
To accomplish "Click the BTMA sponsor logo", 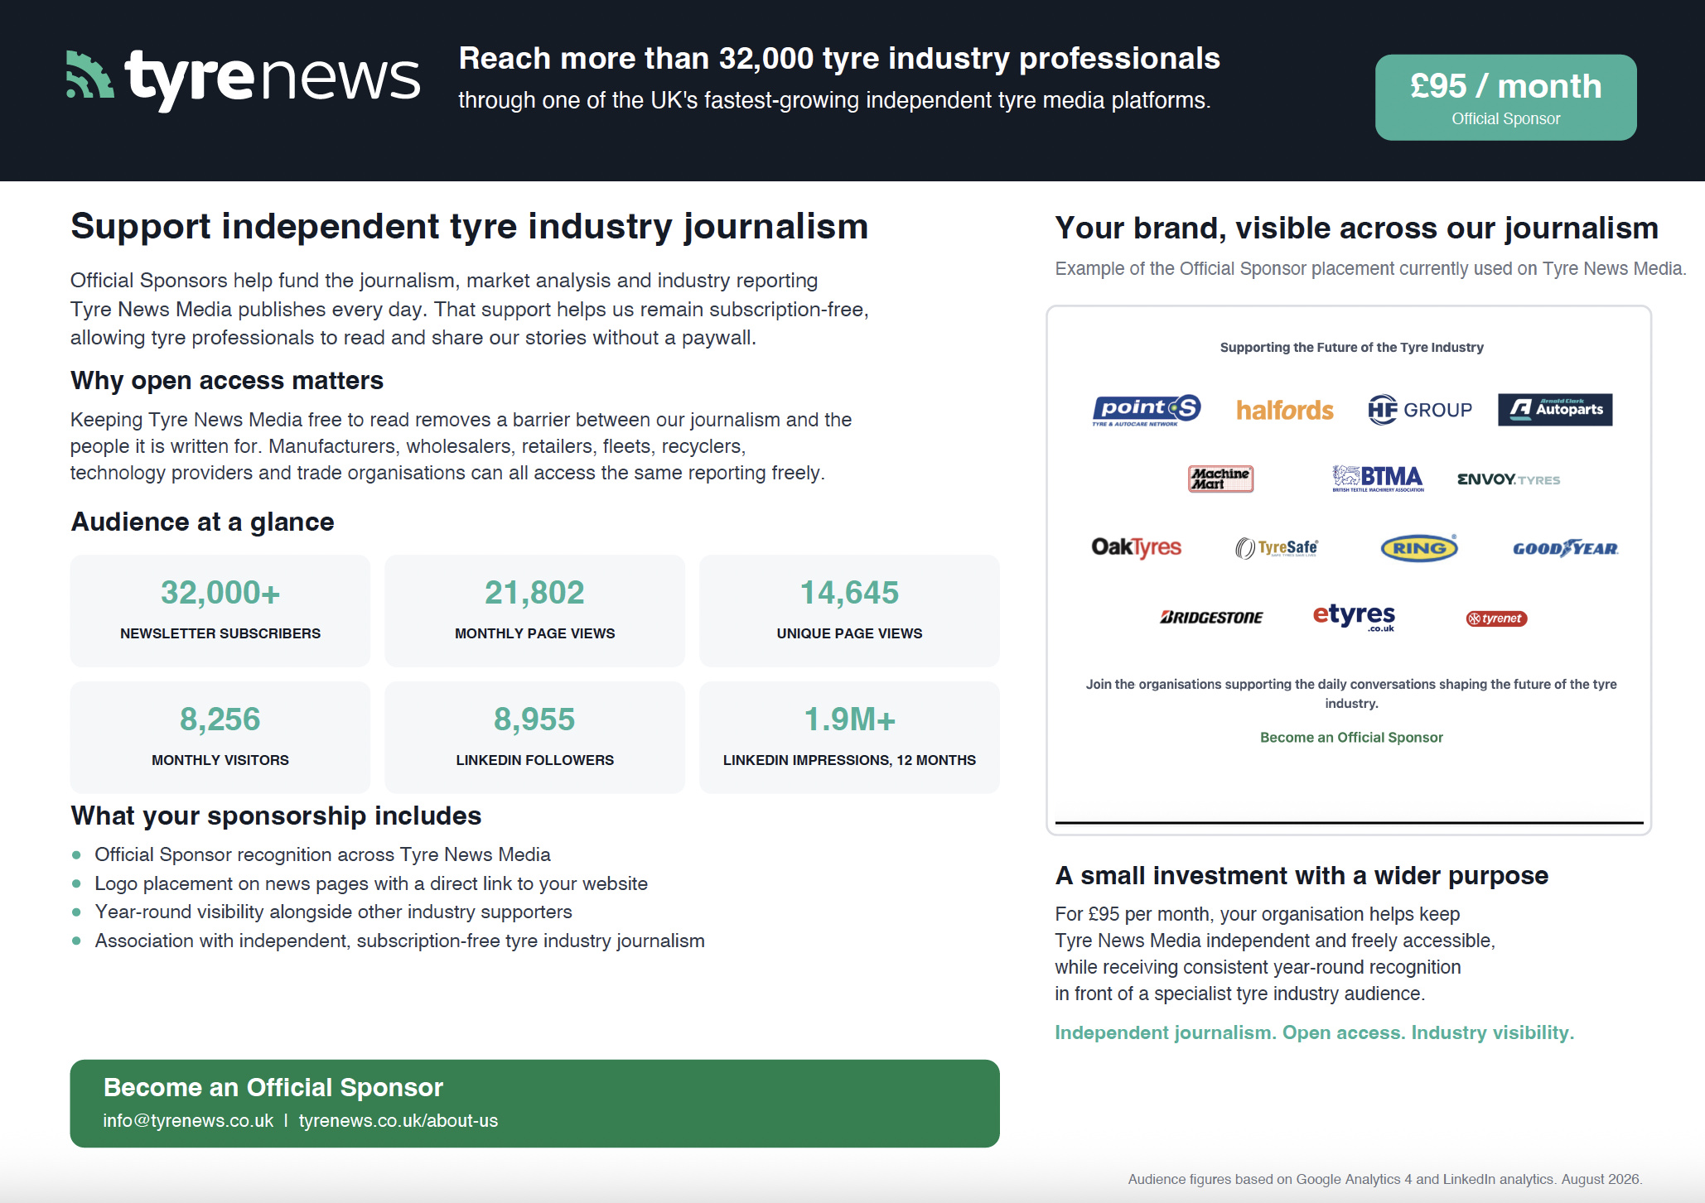I will click(x=1378, y=479).
